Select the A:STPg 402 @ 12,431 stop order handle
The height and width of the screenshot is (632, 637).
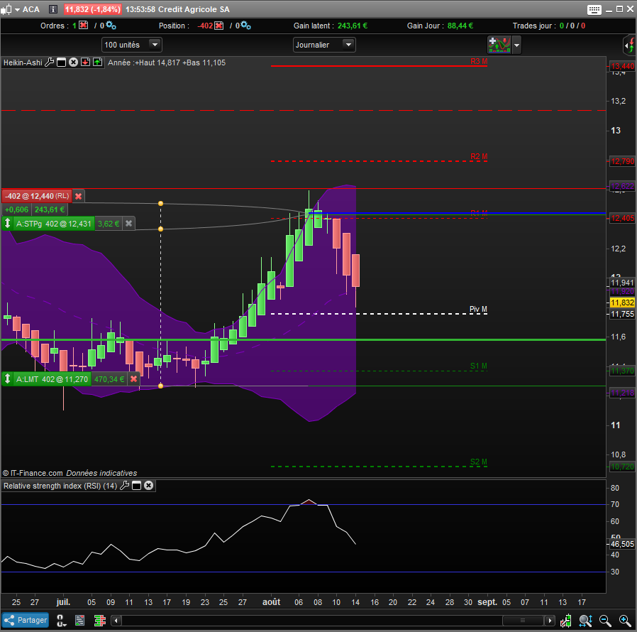pyautogui.click(x=7, y=223)
